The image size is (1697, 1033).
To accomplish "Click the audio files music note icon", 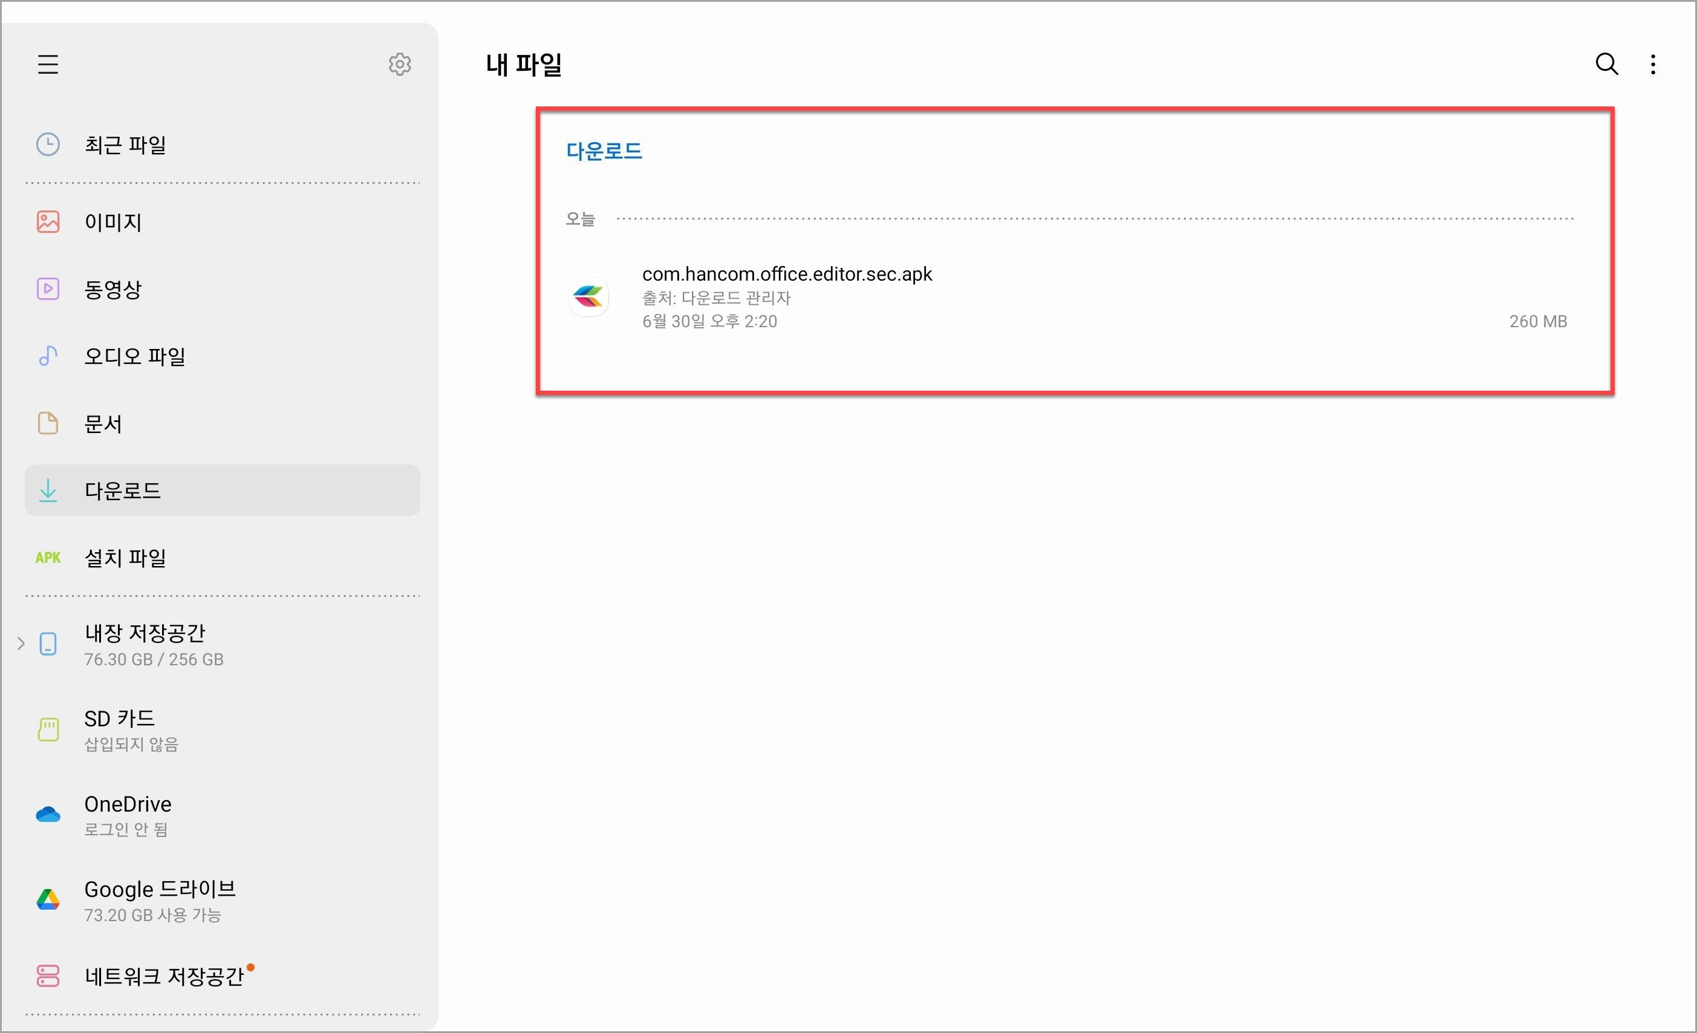I will (48, 356).
